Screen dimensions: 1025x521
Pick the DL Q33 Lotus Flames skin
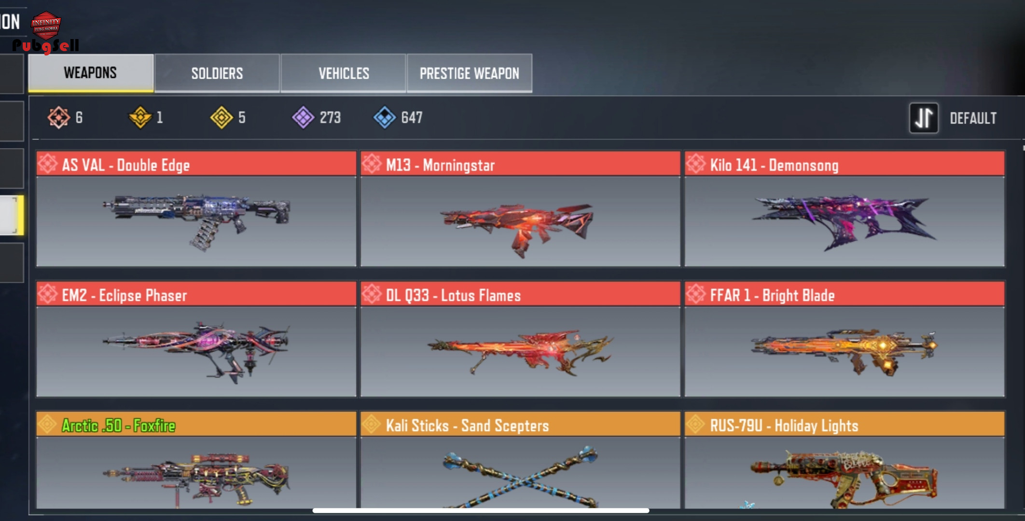click(520, 339)
